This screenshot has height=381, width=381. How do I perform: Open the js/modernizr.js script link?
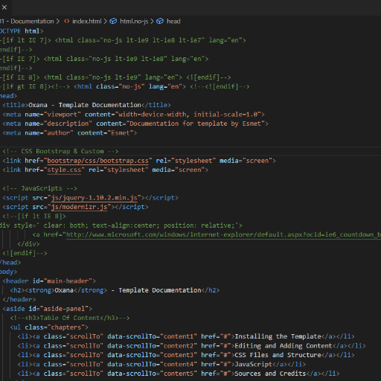pyautogui.click(x=79, y=207)
